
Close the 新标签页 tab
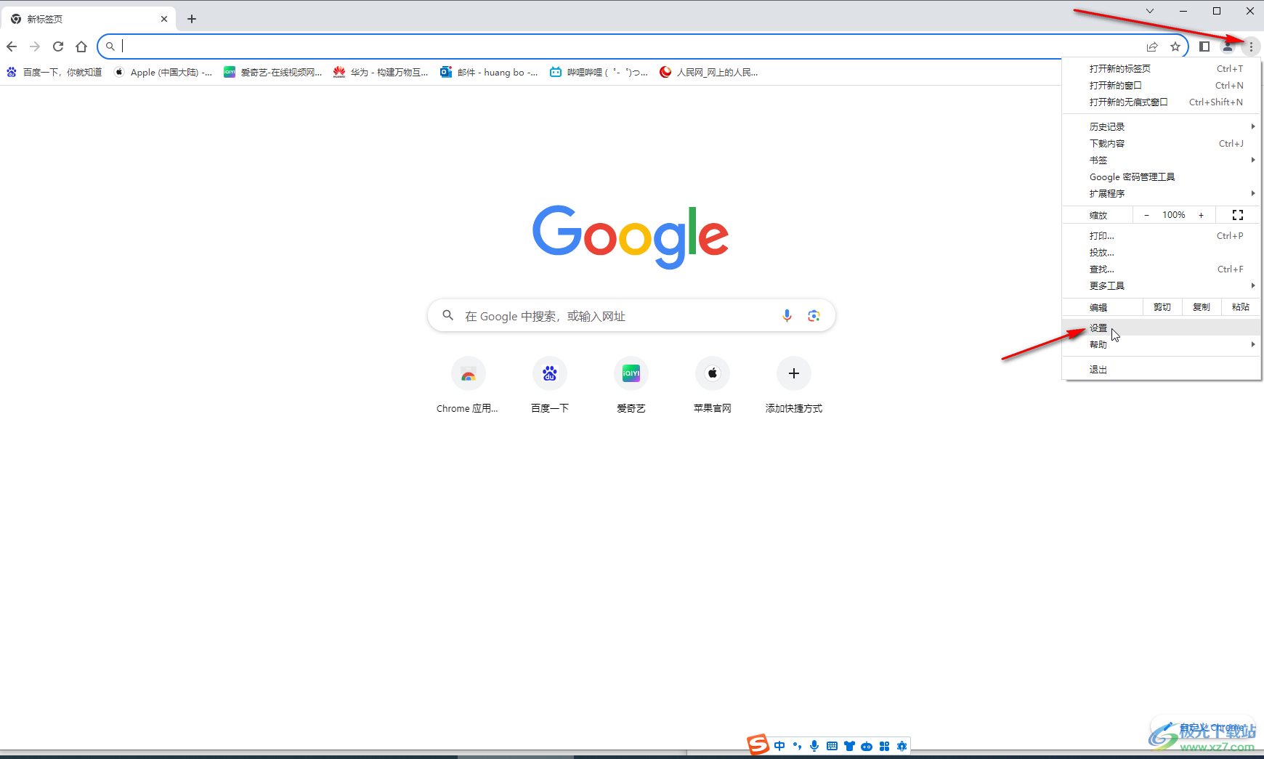[x=164, y=19]
